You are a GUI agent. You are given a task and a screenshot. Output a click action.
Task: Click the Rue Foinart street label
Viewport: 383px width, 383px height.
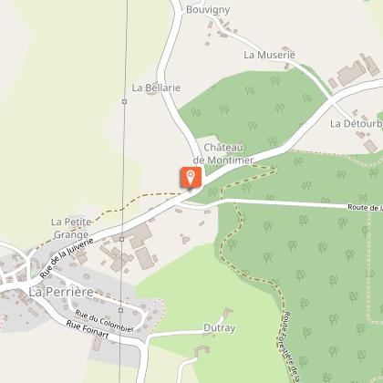pyautogui.click(x=88, y=329)
